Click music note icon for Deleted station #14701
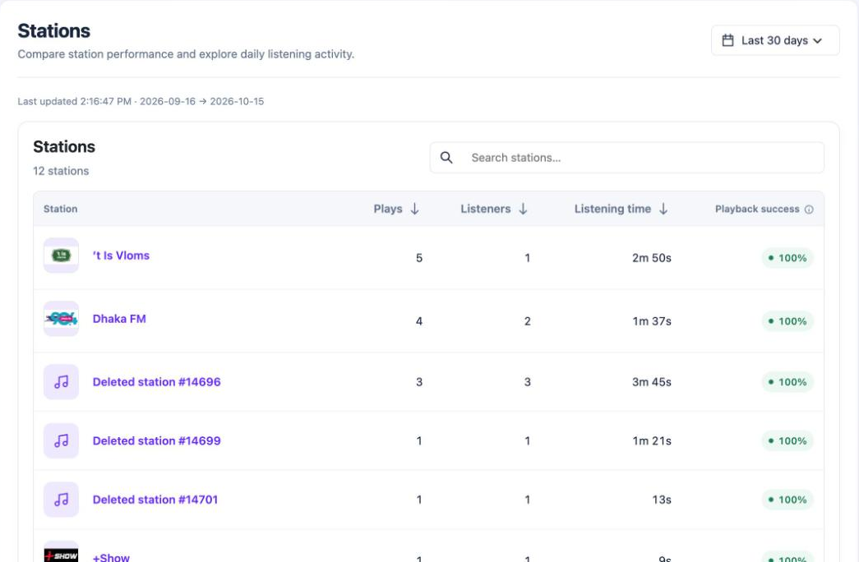Viewport: 859px width, 562px height. (62, 500)
